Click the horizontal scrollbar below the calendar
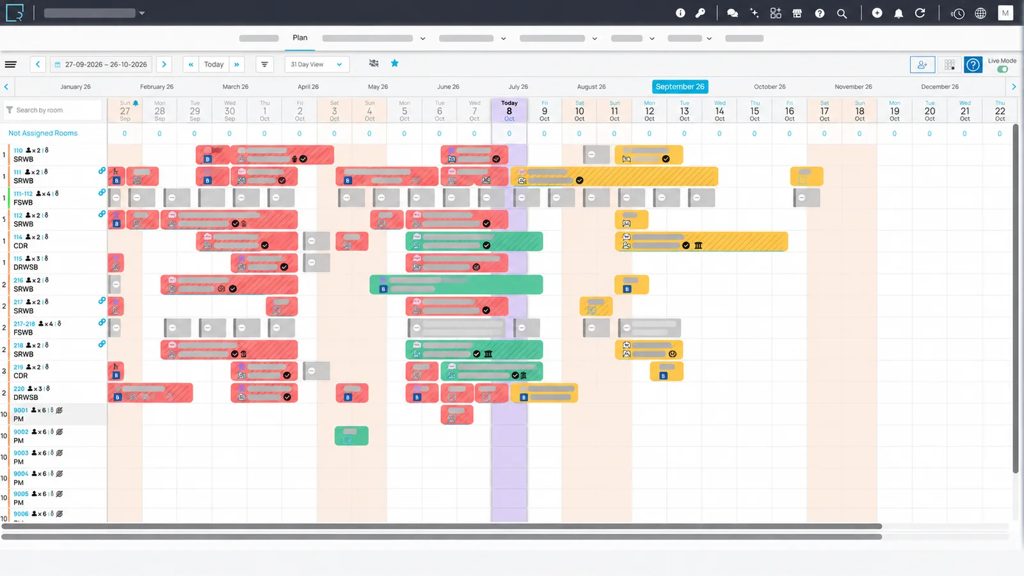The height and width of the screenshot is (576, 1024). pyautogui.click(x=442, y=526)
